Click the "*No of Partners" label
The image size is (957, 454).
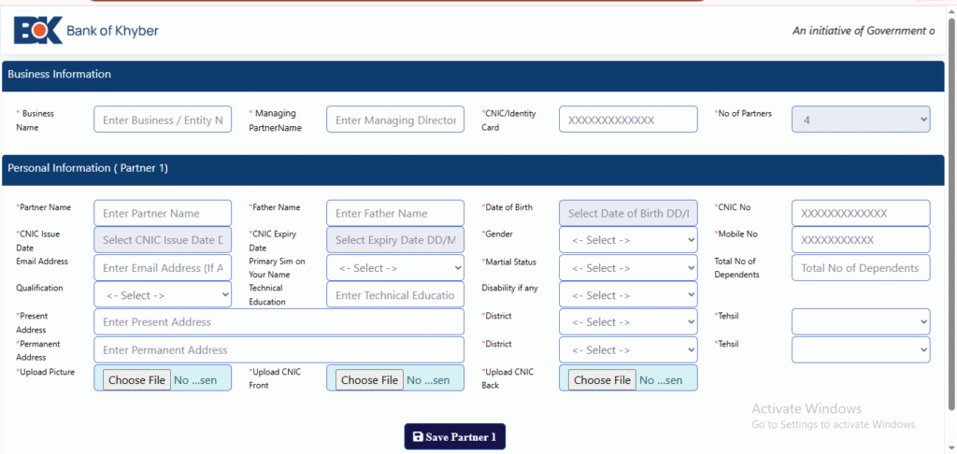[743, 114]
